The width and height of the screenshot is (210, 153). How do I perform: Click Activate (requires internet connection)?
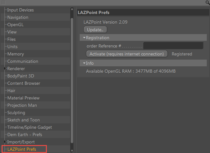point(127,54)
